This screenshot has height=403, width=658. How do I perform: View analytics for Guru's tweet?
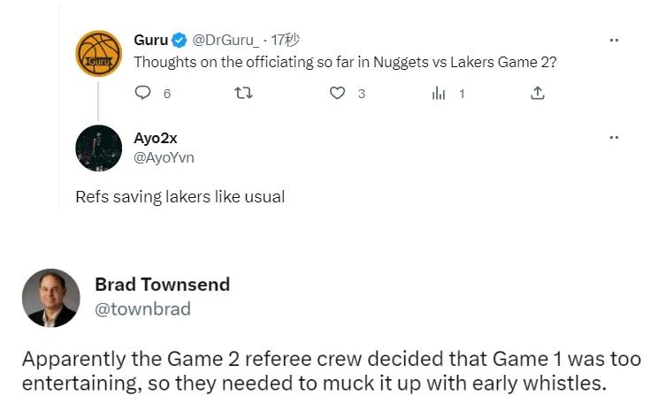click(439, 93)
